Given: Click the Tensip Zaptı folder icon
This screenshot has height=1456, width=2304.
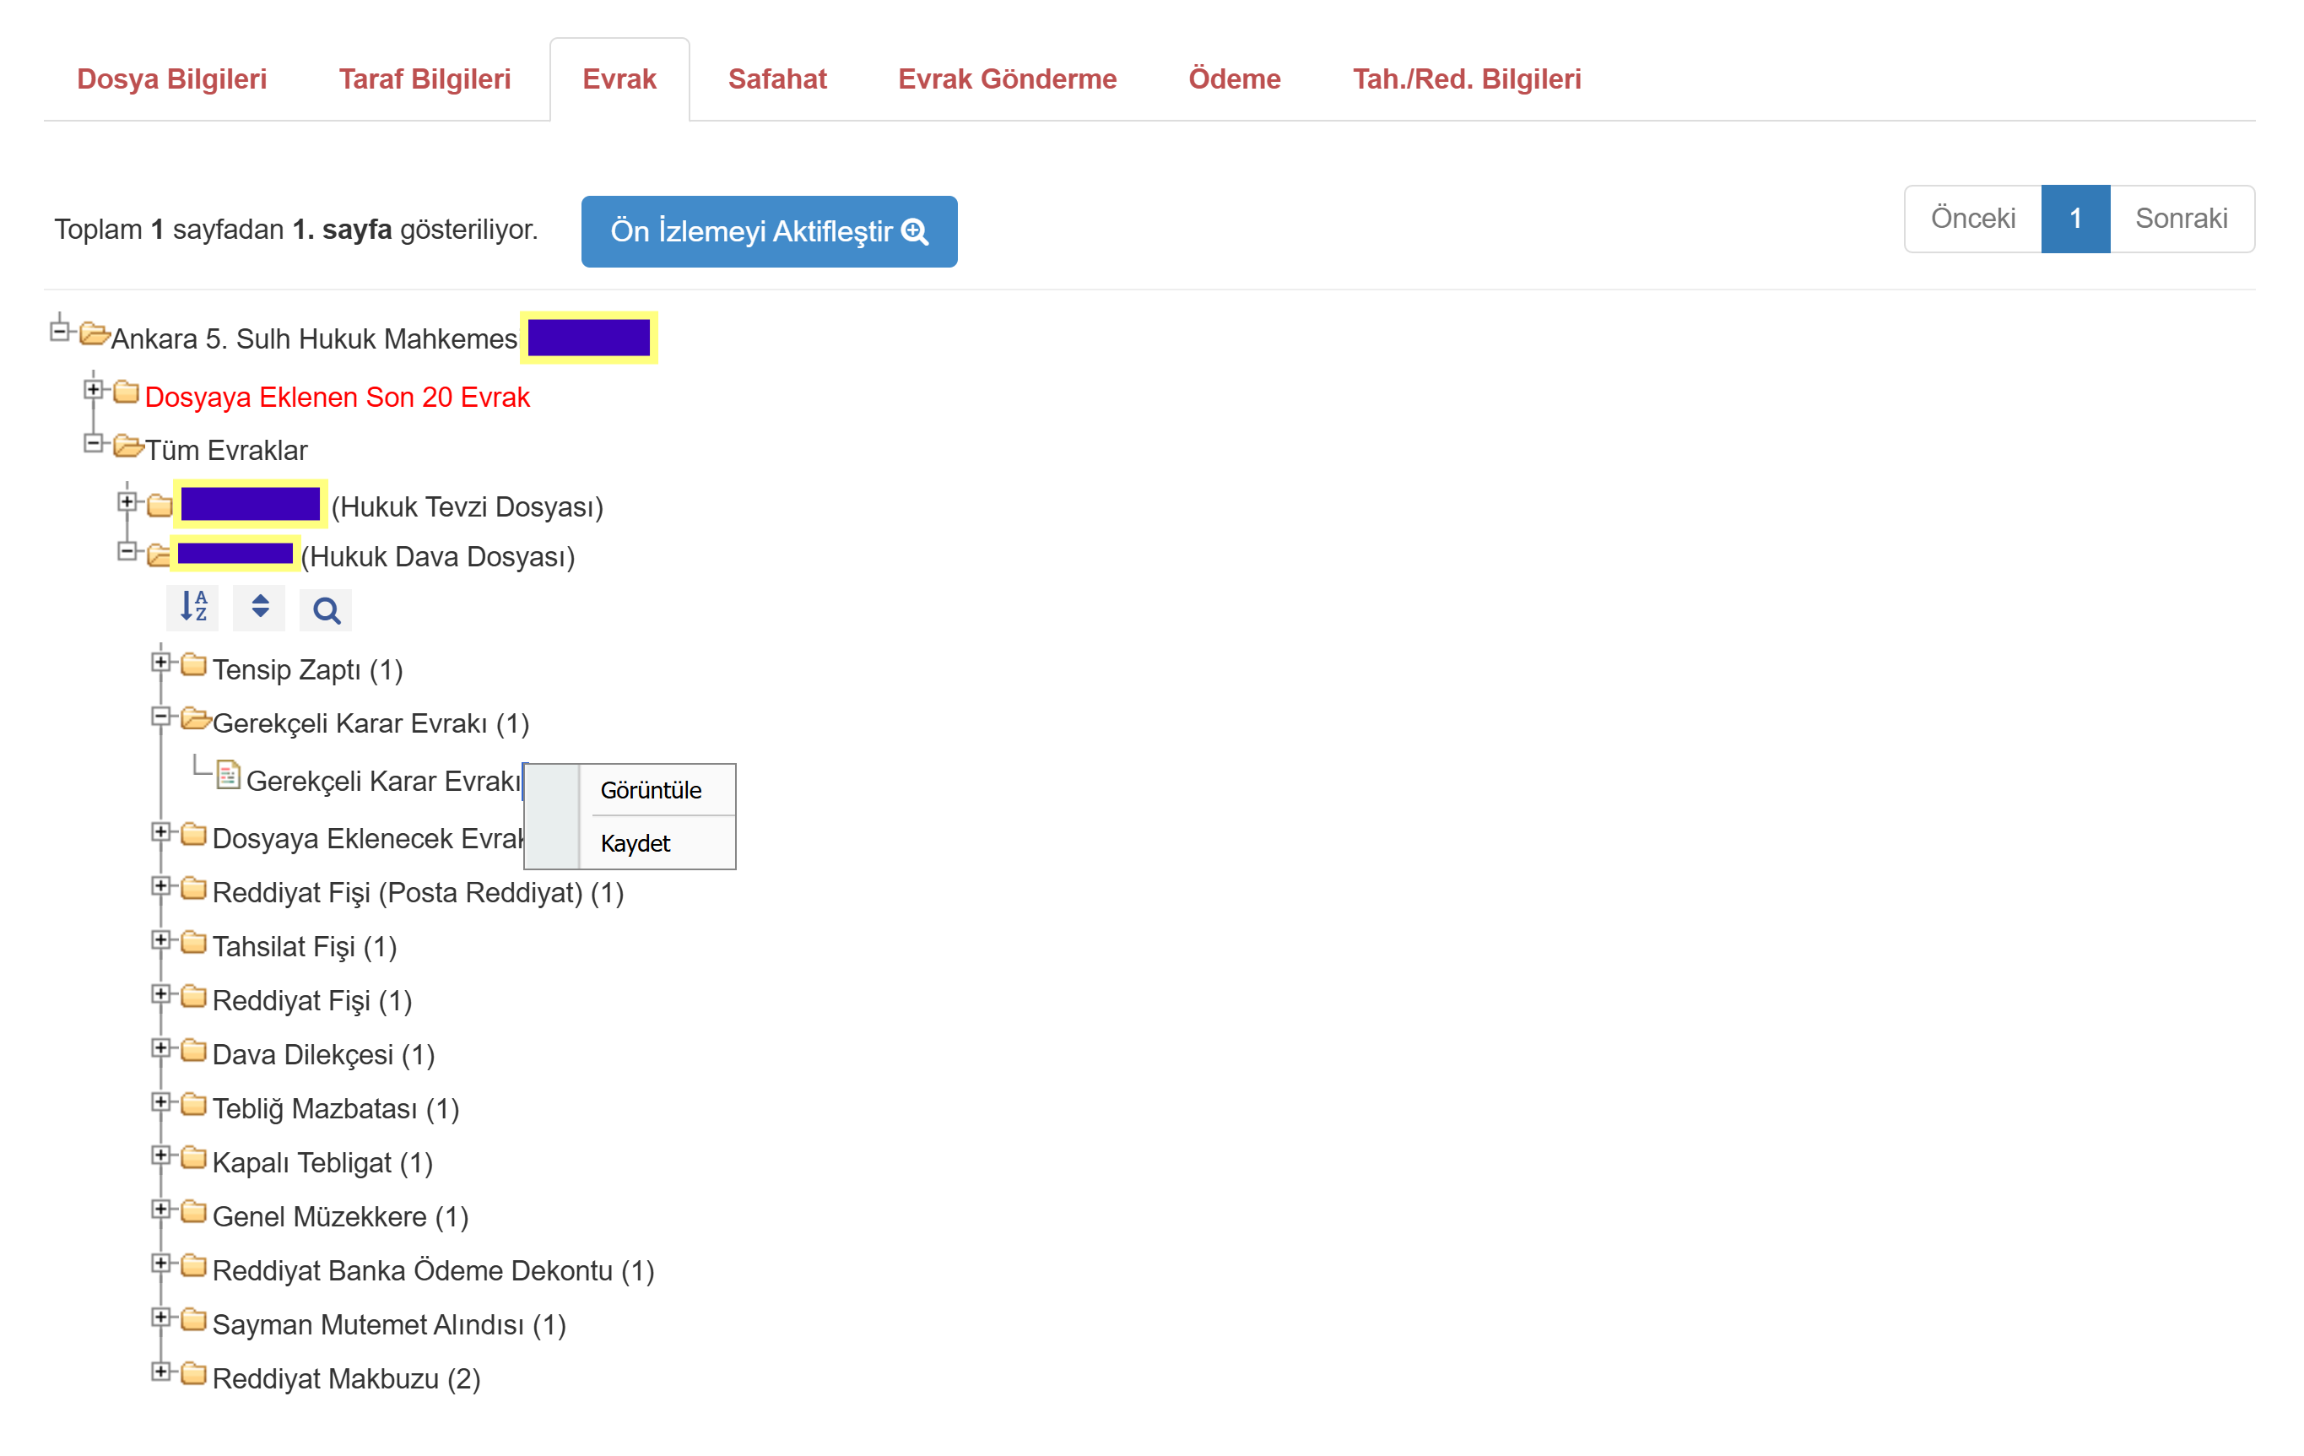Looking at the screenshot, I should [194, 665].
